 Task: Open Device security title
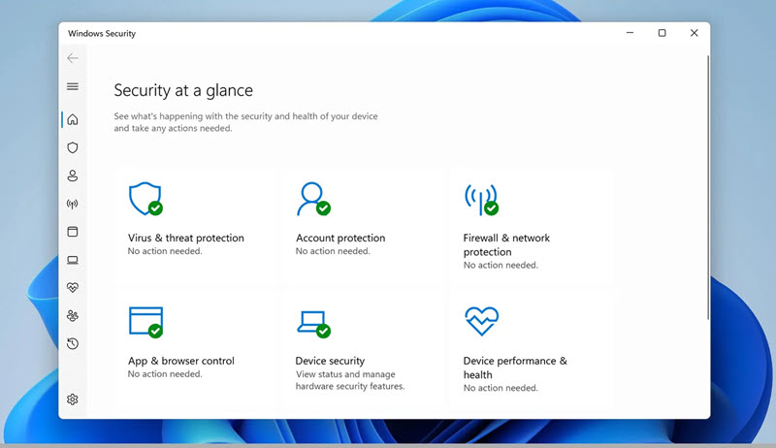[x=330, y=361]
